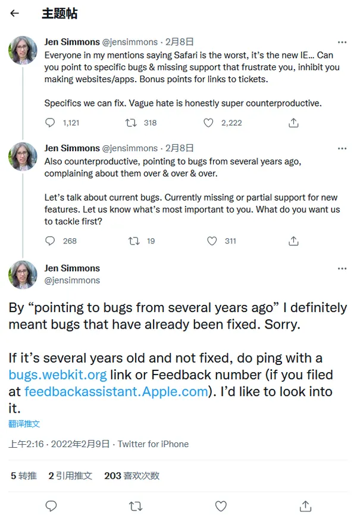Click the back arrow beside 主题帖
This screenshot has height=518, width=357.
coord(15,13)
